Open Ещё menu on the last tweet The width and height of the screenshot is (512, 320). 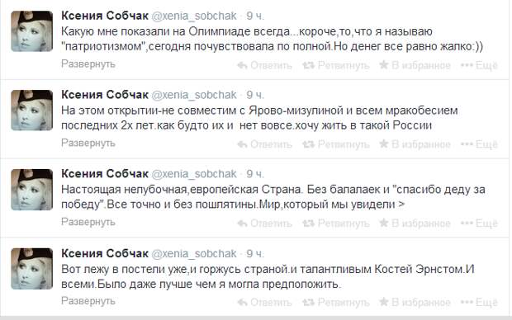479,303
